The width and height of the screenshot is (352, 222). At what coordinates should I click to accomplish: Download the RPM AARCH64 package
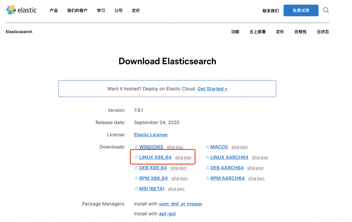pos(227,178)
